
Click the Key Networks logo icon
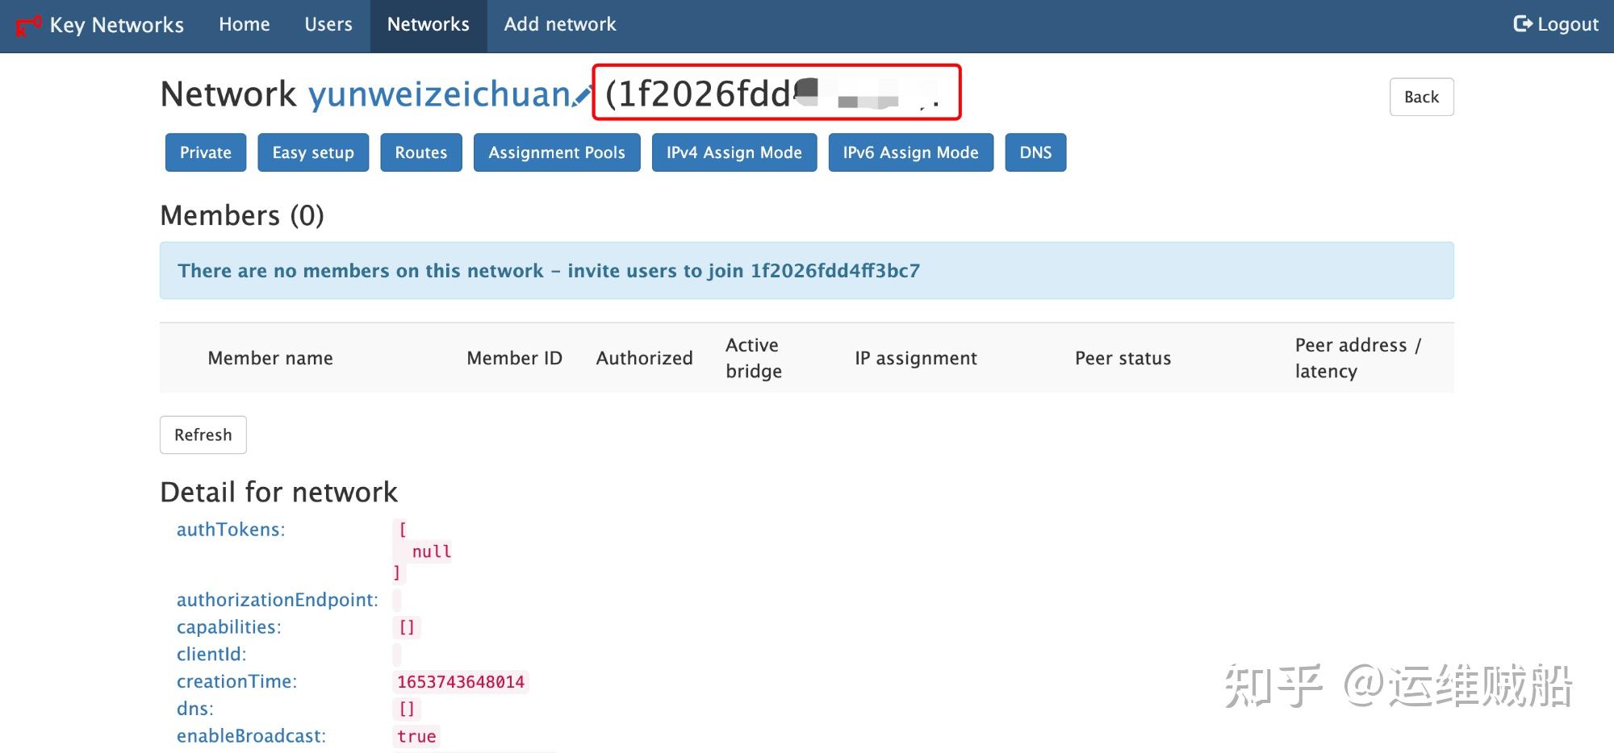tap(28, 26)
